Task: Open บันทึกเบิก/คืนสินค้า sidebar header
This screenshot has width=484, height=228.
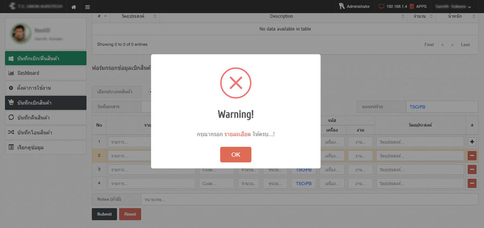Action: [x=46, y=58]
